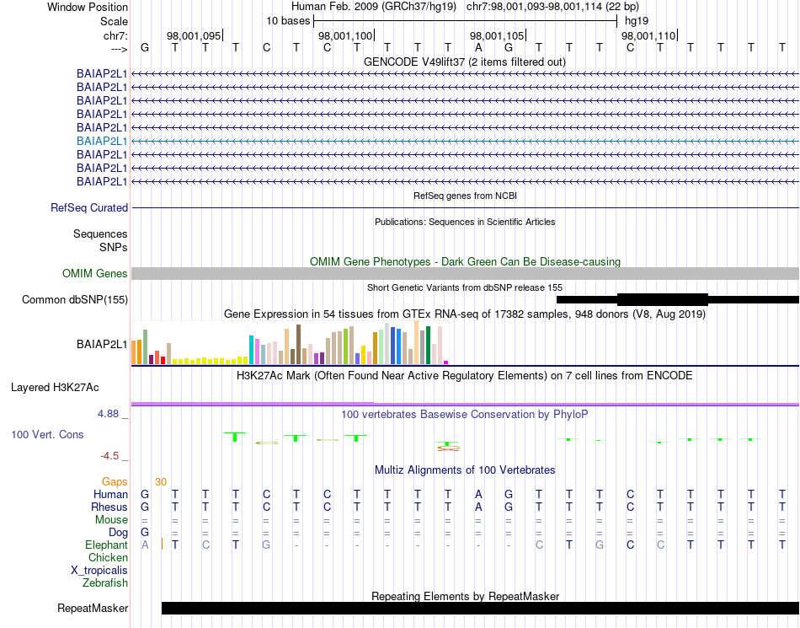This screenshot has height=628, width=800.
Task: Click the BAIAP2L1 label beside the GTEx bars
Action: [x=102, y=345]
